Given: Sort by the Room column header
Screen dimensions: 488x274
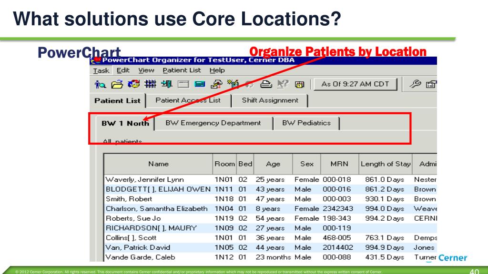Looking at the screenshot, I should pyautogui.click(x=224, y=164).
